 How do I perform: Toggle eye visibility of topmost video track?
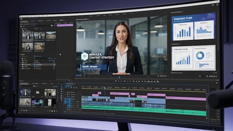pyautogui.click(x=74, y=92)
